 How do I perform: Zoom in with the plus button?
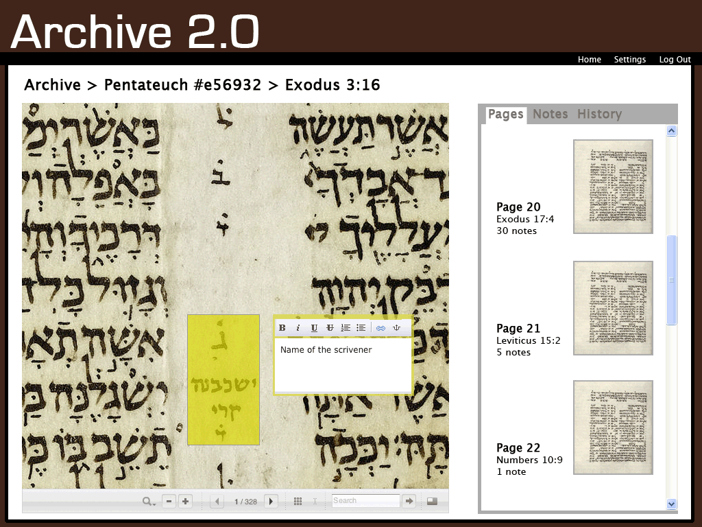pyautogui.click(x=185, y=502)
